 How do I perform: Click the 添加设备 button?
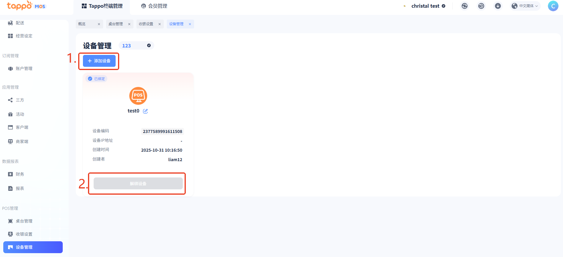click(x=99, y=61)
